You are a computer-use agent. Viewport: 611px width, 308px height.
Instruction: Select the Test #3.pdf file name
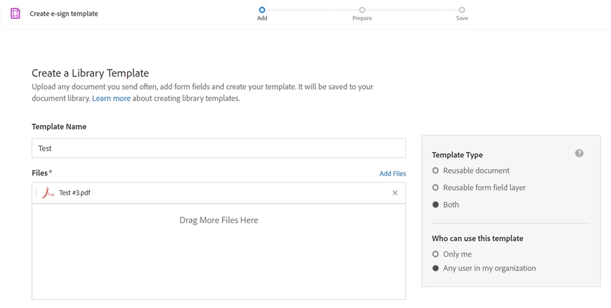point(75,193)
